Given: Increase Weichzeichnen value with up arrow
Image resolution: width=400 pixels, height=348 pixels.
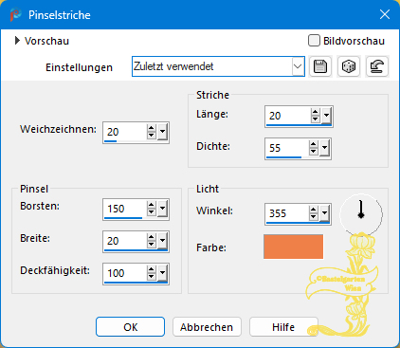Looking at the screenshot, I should click(152, 128).
